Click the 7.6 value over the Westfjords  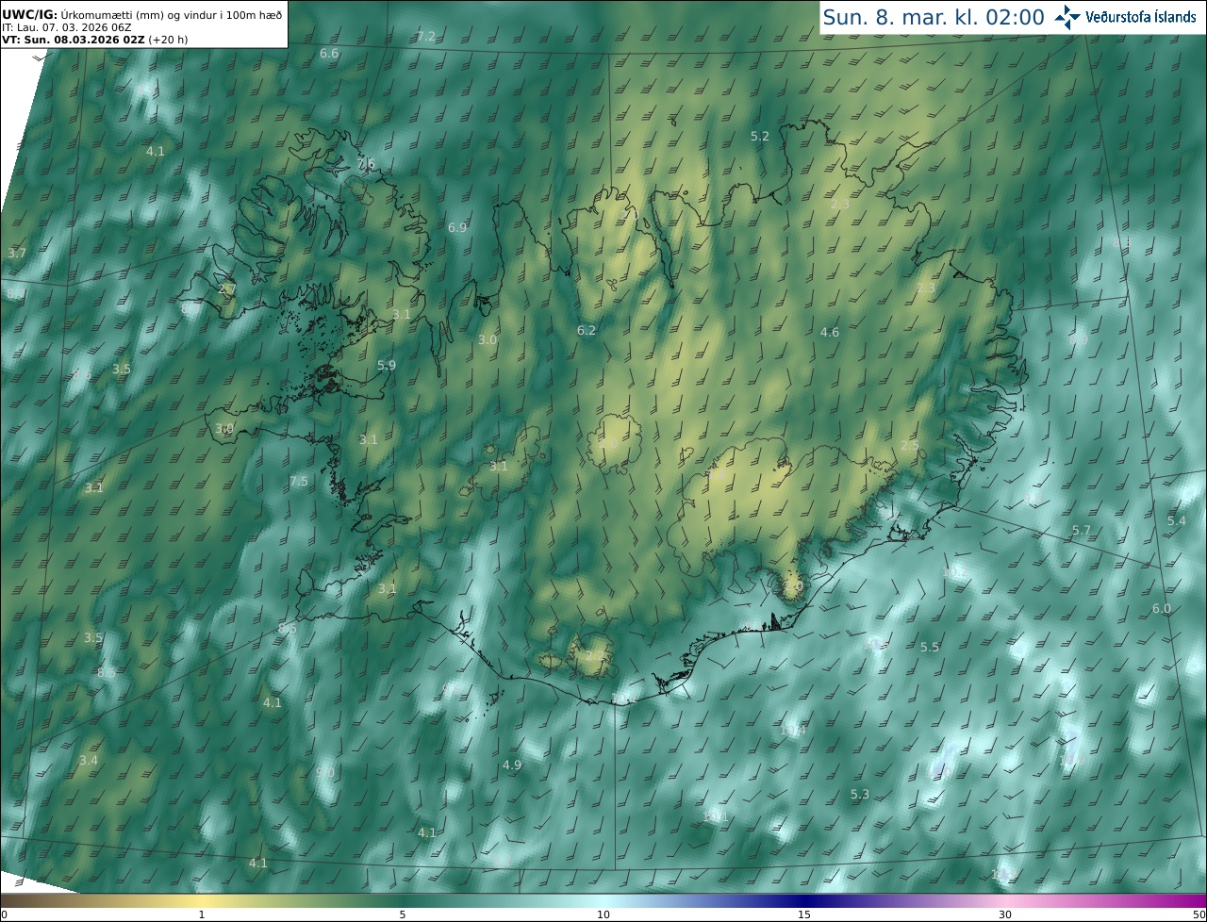pyautogui.click(x=366, y=163)
